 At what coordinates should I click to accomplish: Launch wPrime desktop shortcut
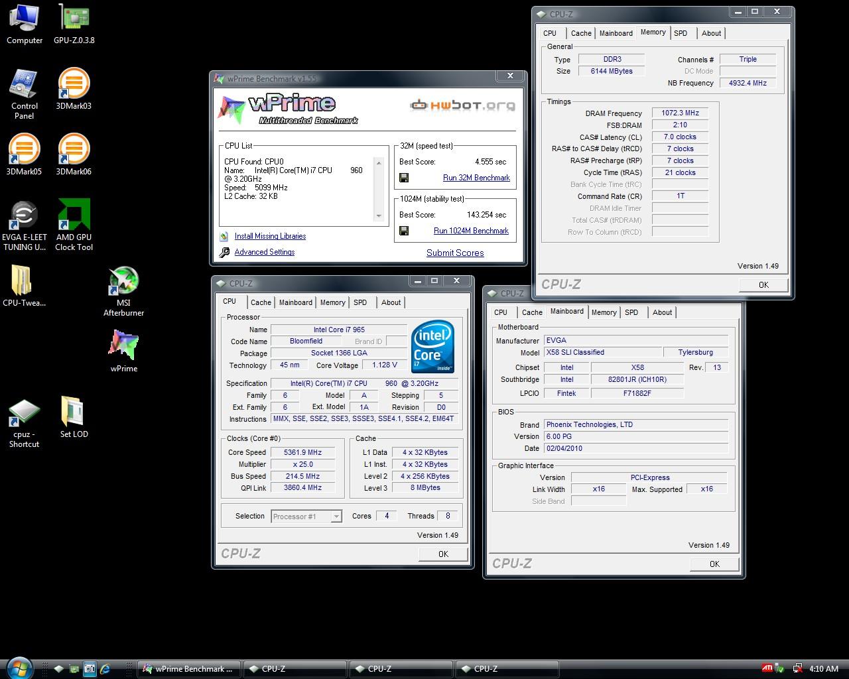(124, 351)
